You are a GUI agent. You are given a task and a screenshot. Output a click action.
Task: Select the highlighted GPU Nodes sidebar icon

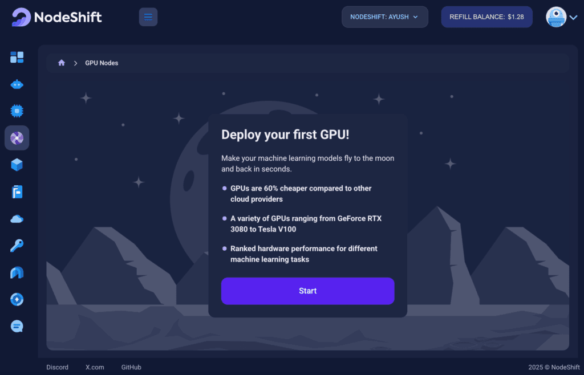click(x=17, y=138)
